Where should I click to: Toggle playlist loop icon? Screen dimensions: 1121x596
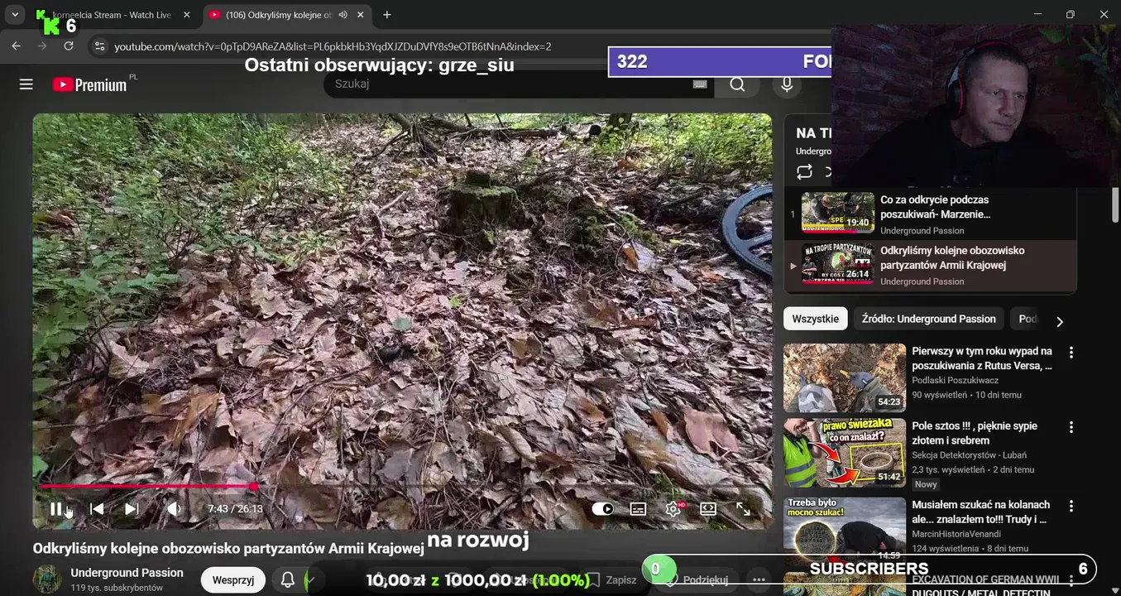point(804,172)
